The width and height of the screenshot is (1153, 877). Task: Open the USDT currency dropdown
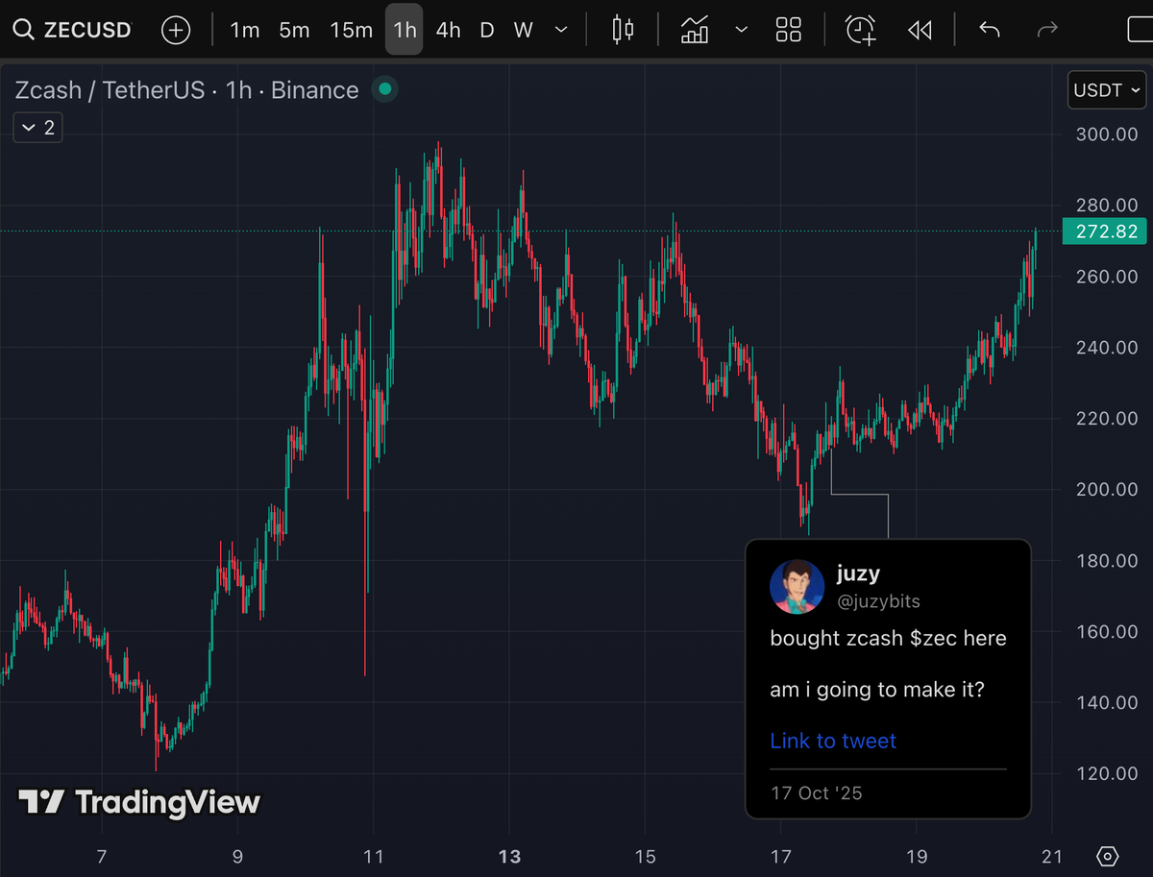tap(1107, 90)
